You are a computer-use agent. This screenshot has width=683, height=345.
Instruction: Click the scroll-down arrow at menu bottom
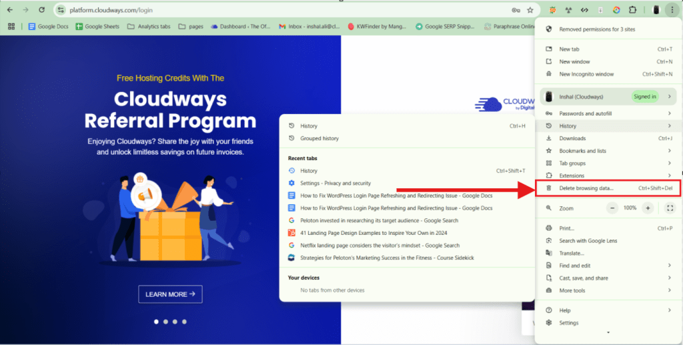click(x=608, y=333)
